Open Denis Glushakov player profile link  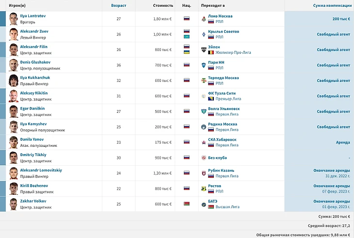pos(35,62)
